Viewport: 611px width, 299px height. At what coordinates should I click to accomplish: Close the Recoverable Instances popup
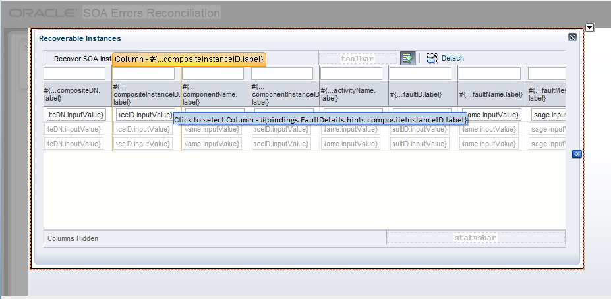(x=572, y=37)
